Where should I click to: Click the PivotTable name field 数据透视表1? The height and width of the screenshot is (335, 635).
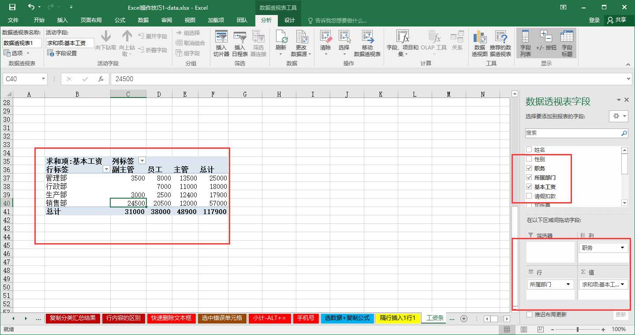pos(22,43)
